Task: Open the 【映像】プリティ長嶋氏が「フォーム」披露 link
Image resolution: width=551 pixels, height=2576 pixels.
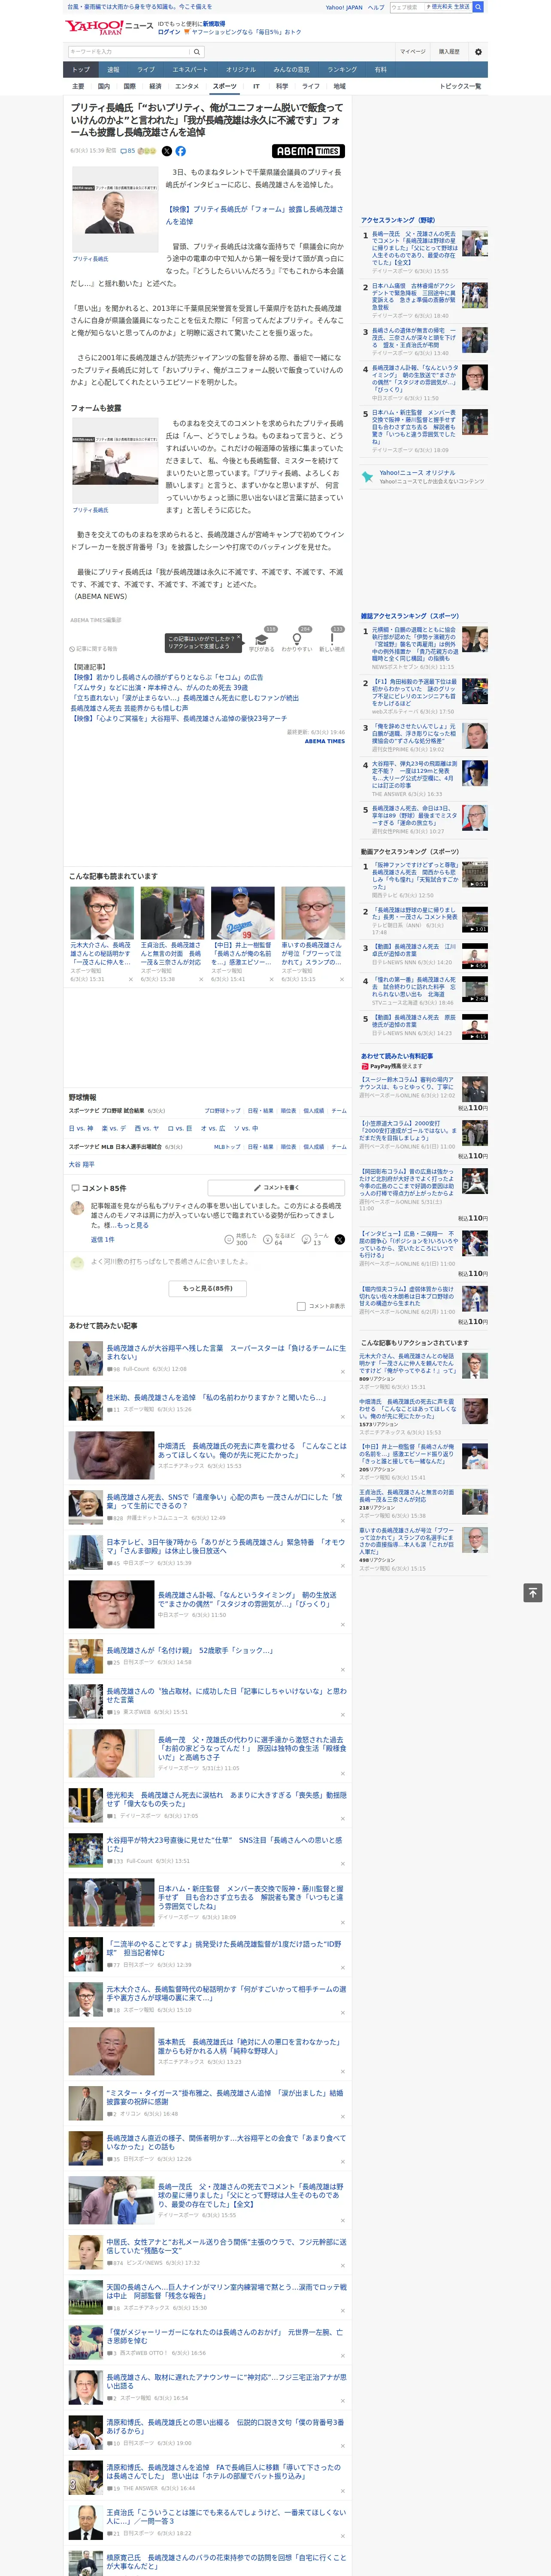Action: point(254,215)
